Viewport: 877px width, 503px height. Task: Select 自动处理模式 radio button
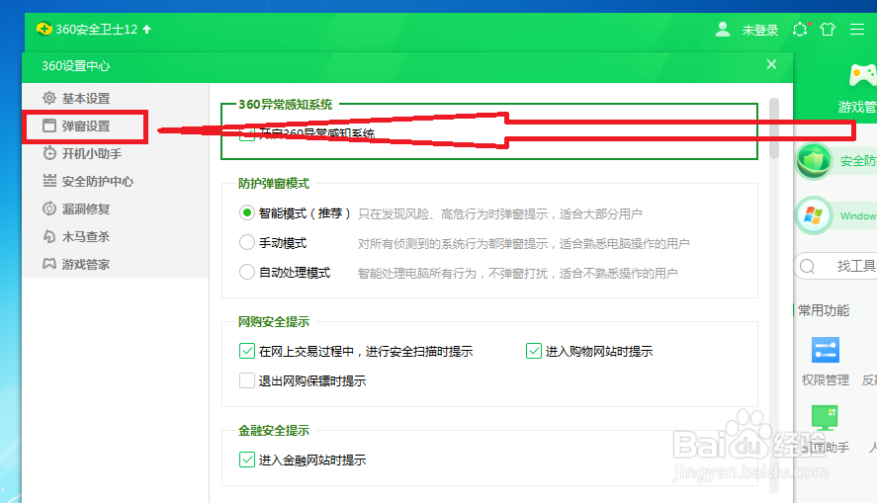point(246,272)
